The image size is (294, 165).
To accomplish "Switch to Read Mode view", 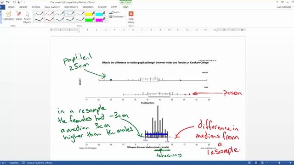I will coord(249,163).
